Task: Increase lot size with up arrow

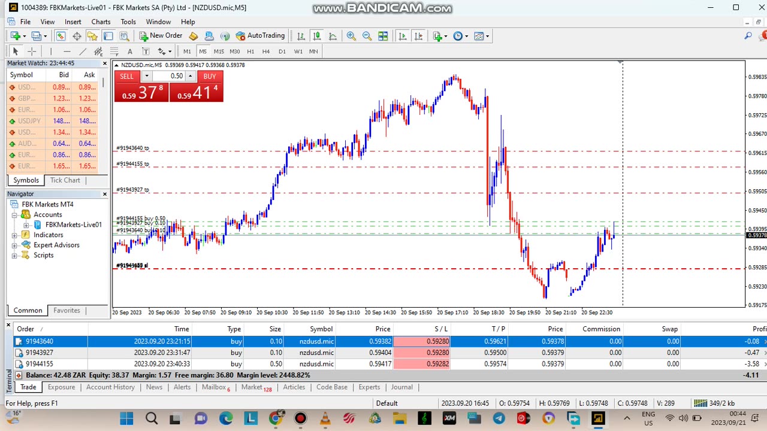Action: pyautogui.click(x=191, y=76)
